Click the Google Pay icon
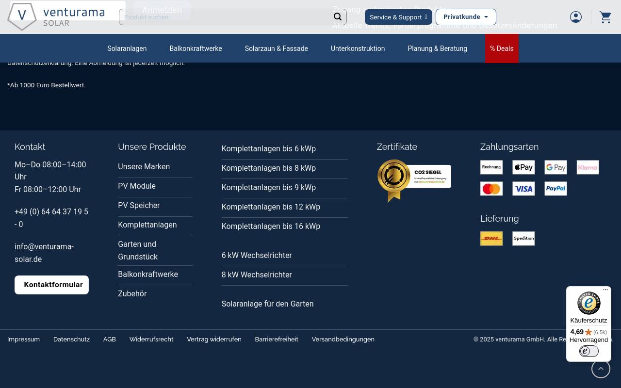621x388 pixels. (556, 167)
